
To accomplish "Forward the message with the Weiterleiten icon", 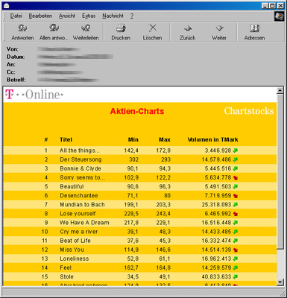I will [86, 28].
